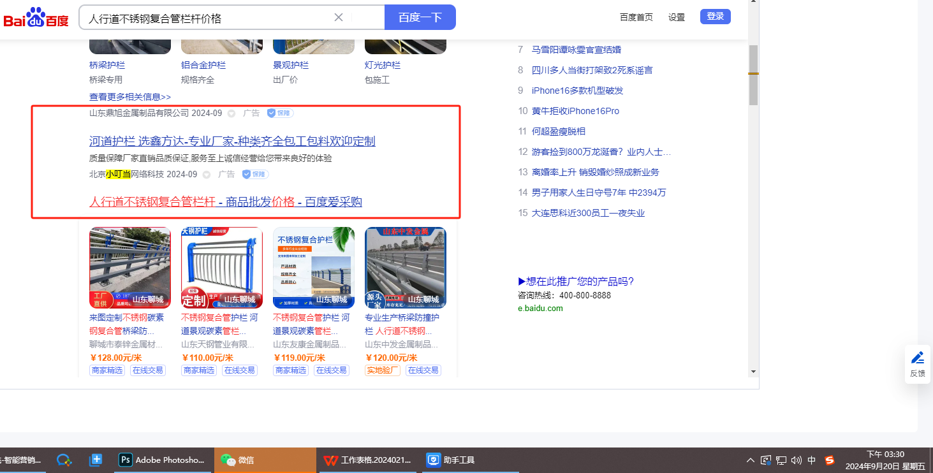Click the 登录 login button

[x=716, y=17]
